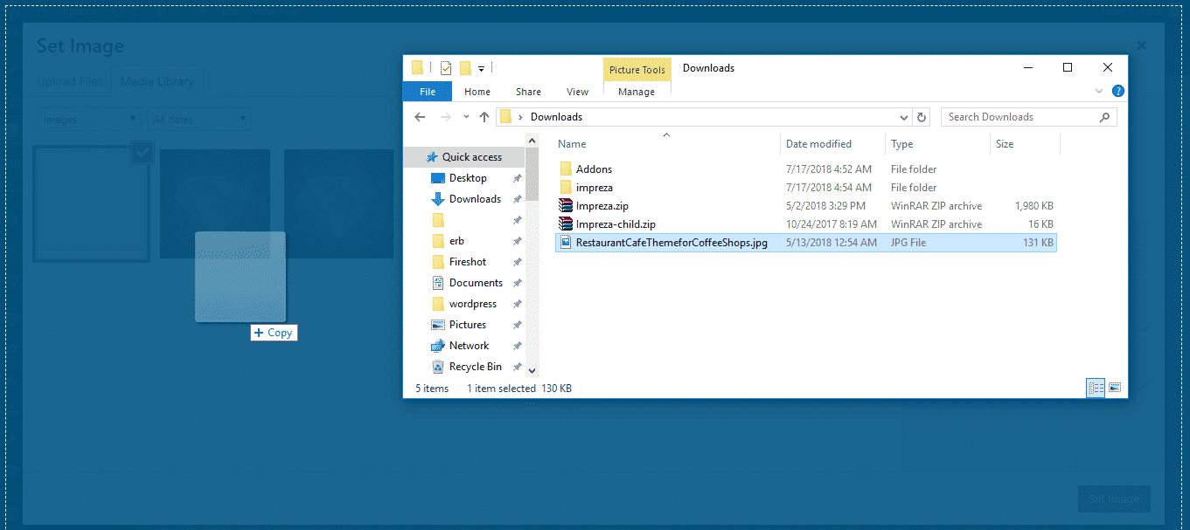The height and width of the screenshot is (530, 1190).
Task: Click the Search Downloads field
Action: pos(1028,117)
